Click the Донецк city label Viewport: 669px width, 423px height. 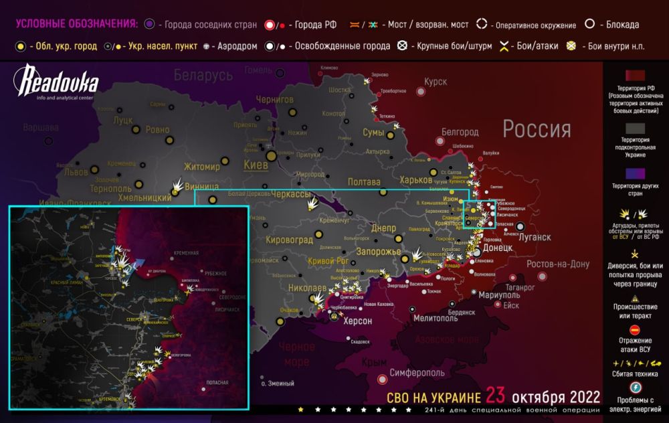click(x=498, y=248)
